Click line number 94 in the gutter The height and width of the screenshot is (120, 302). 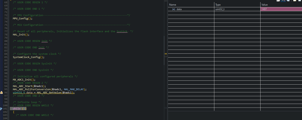tap(5, 86)
